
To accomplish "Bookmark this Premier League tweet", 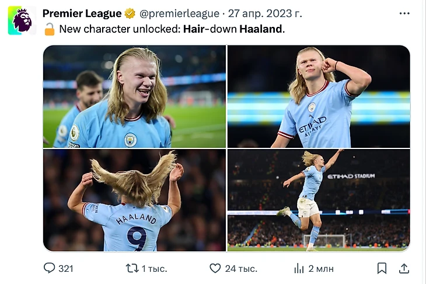I will tap(382, 268).
